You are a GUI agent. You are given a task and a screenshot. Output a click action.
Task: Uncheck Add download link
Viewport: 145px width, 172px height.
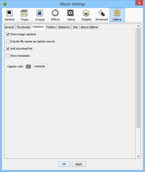(x=8, y=49)
